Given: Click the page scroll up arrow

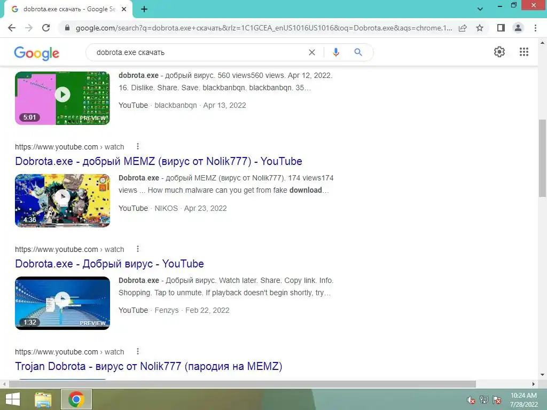Looking at the screenshot, I should tap(542, 43).
